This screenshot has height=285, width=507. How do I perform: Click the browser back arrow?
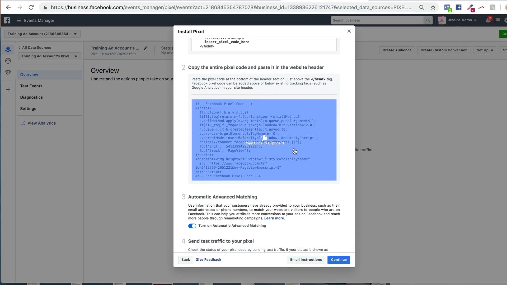pyautogui.click(x=8, y=7)
